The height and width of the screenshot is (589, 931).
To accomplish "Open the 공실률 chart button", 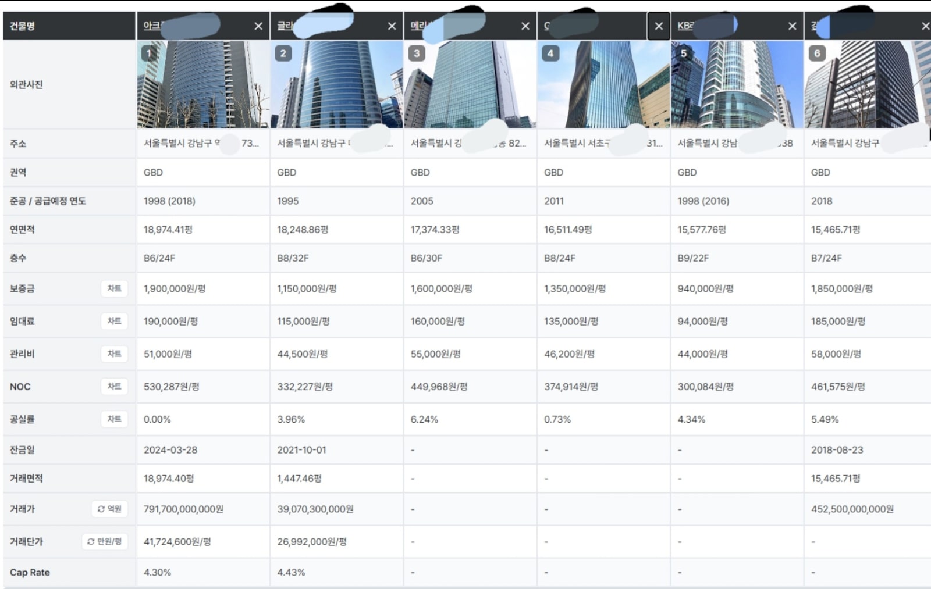I will coord(115,419).
